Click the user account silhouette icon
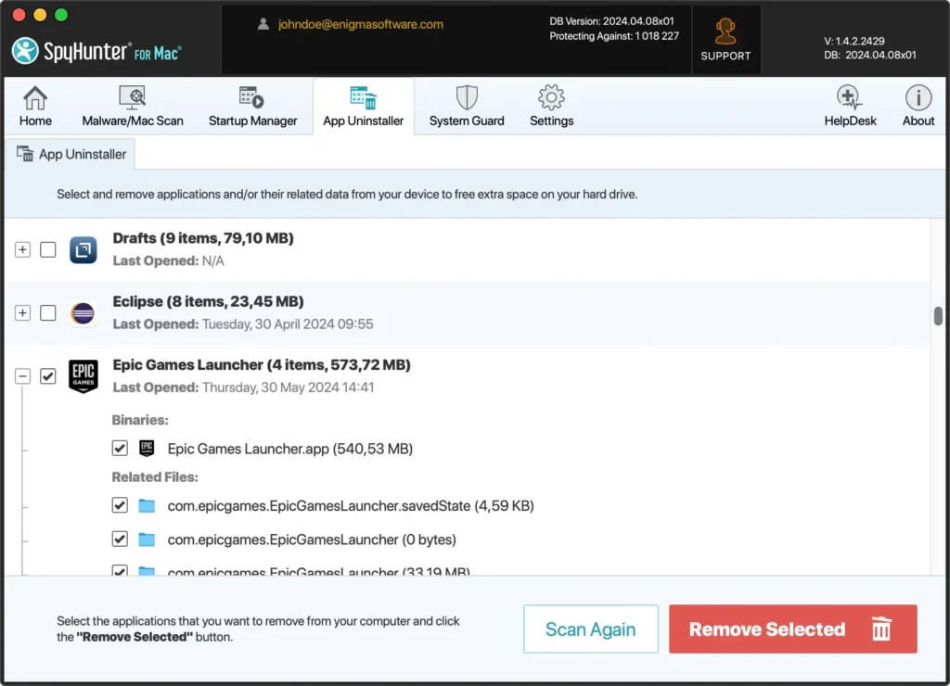Viewport: 950px width, 686px height. click(x=263, y=24)
